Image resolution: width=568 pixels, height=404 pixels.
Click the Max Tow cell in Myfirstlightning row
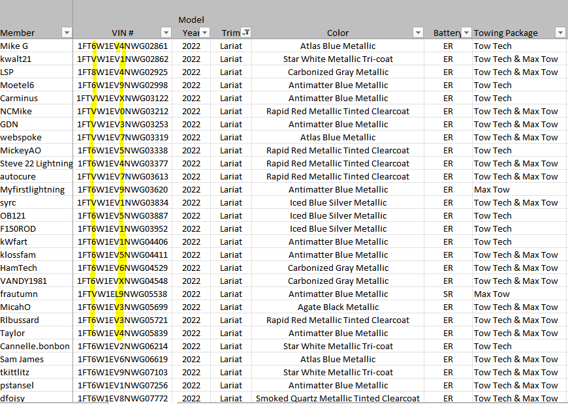point(492,190)
